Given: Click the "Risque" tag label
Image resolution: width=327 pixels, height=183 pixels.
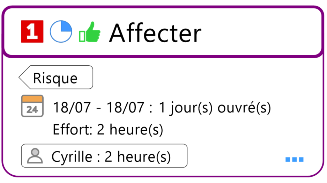Looking at the screenshot, I should point(55,78).
